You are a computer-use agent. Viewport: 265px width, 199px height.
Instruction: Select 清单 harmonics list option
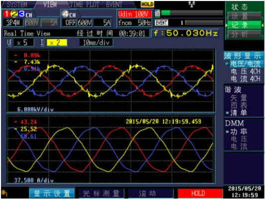pos(239,113)
